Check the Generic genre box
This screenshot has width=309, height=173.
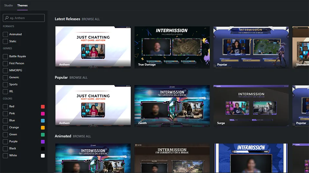pyautogui.click(x=5, y=78)
